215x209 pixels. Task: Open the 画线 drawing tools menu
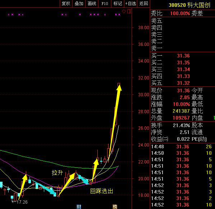(x=92, y=4)
